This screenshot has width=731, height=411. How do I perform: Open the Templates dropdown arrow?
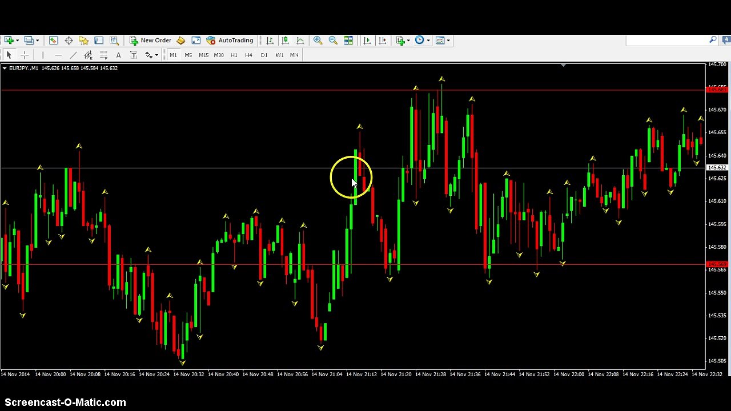[x=448, y=41]
